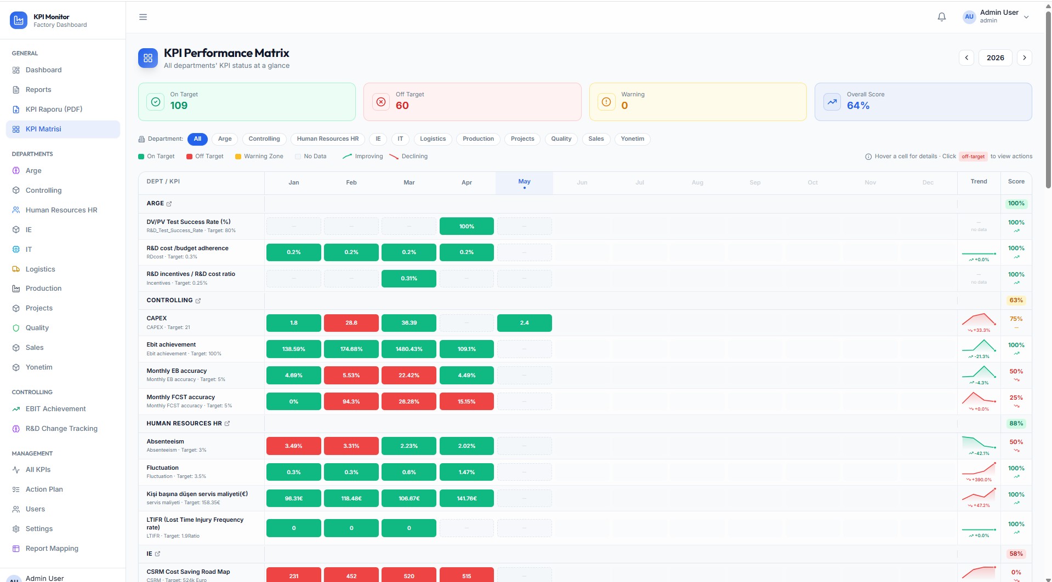Open Projects in sidebar departments

[x=63, y=308]
